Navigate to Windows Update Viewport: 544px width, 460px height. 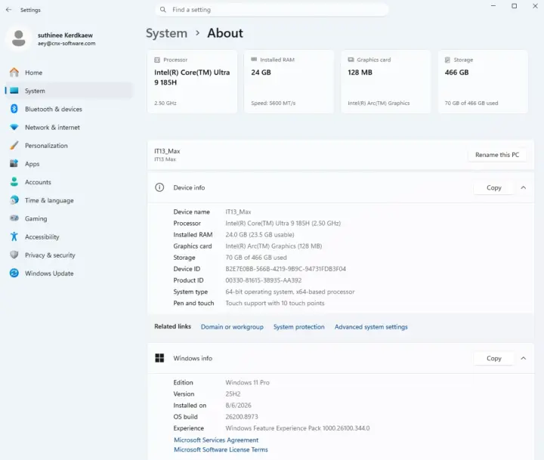tap(69, 273)
